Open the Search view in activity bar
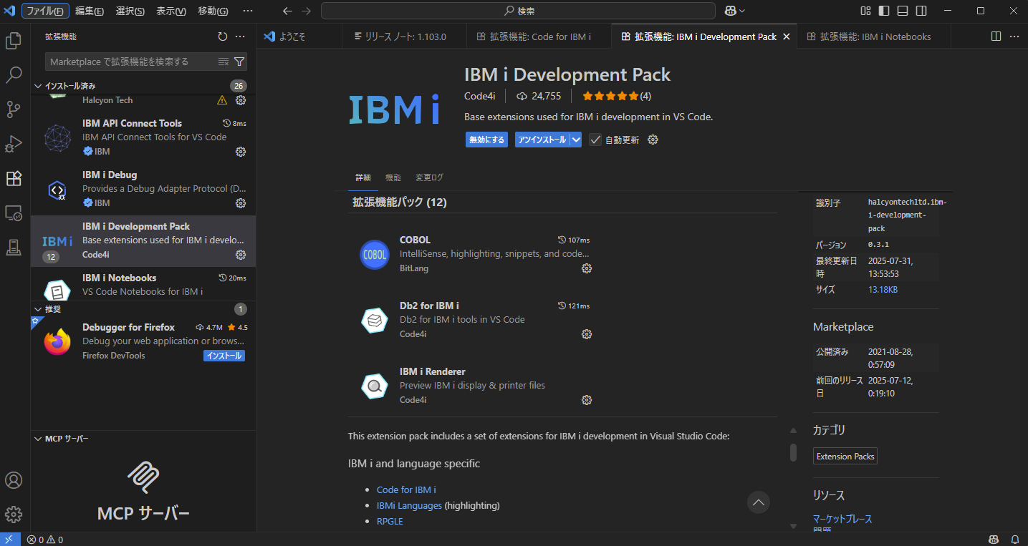Viewport: 1028px width, 546px height. tap(14, 74)
